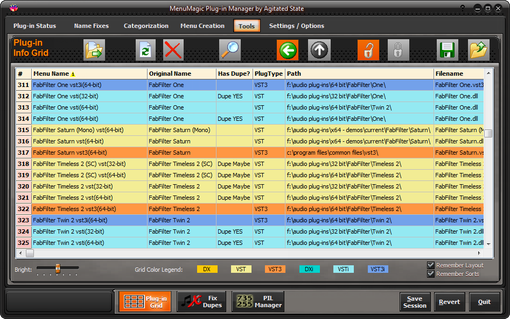Click the VST3 orange legend swatch

pos(275,269)
